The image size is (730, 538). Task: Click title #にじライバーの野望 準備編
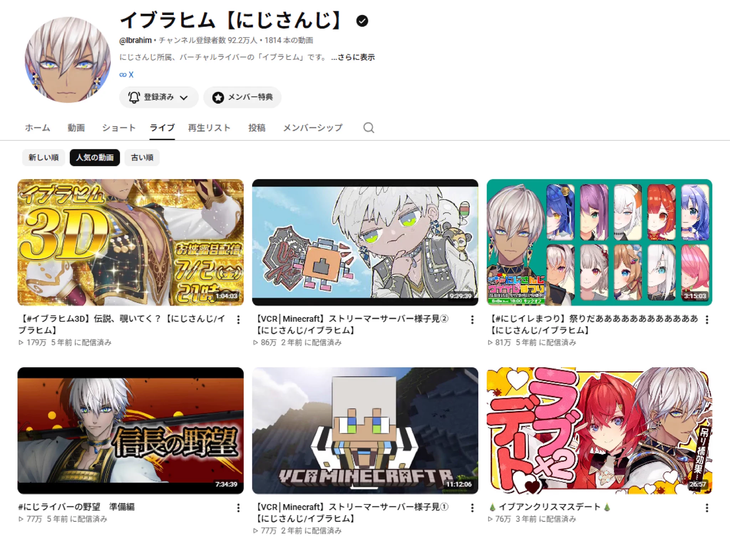click(x=76, y=507)
